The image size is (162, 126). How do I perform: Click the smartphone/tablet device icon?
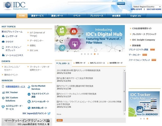[x=3, y=47]
